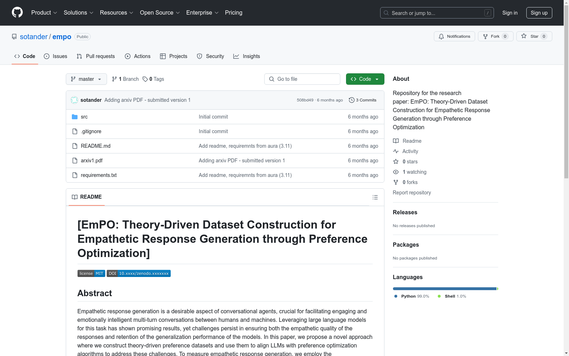Click the repository icon beside sotander
The image size is (569, 356).
tap(14, 37)
